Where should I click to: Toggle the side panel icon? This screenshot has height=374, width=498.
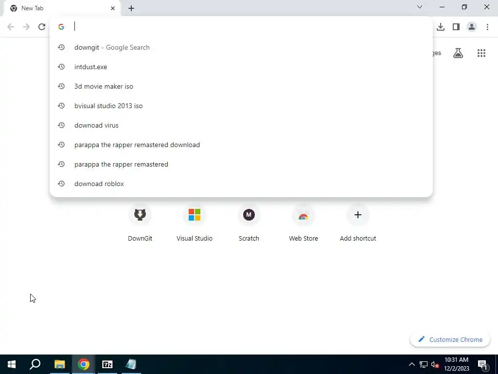coord(456,27)
